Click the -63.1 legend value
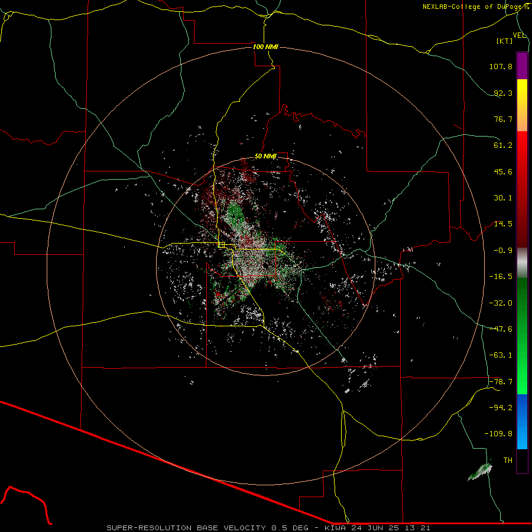The height and width of the screenshot is (532, 532). [501, 355]
